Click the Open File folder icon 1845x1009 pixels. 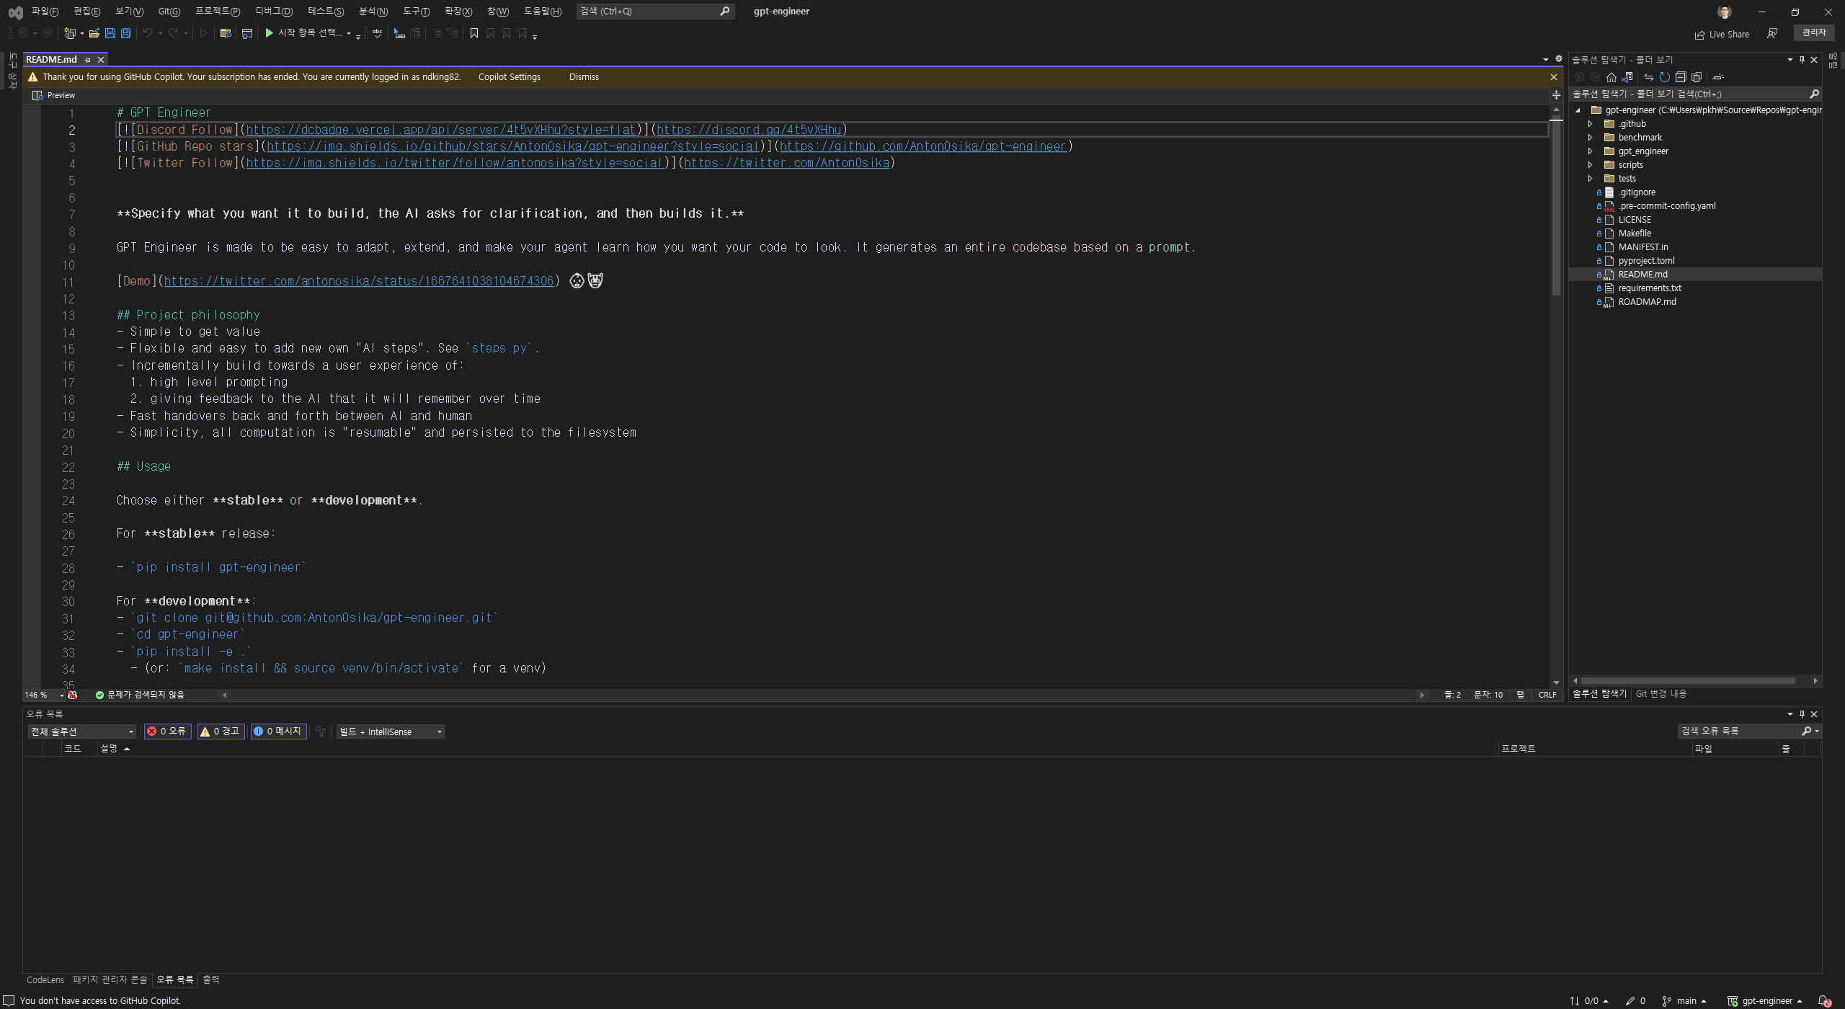coord(94,33)
